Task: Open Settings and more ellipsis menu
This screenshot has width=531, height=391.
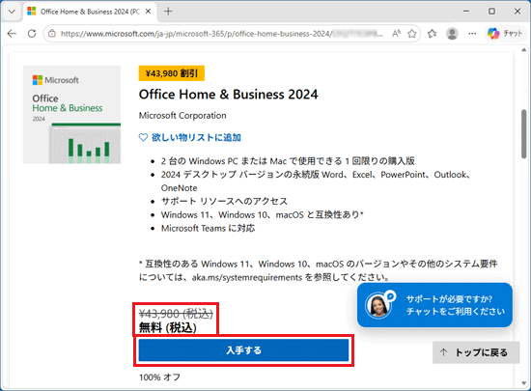Action: coord(472,34)
